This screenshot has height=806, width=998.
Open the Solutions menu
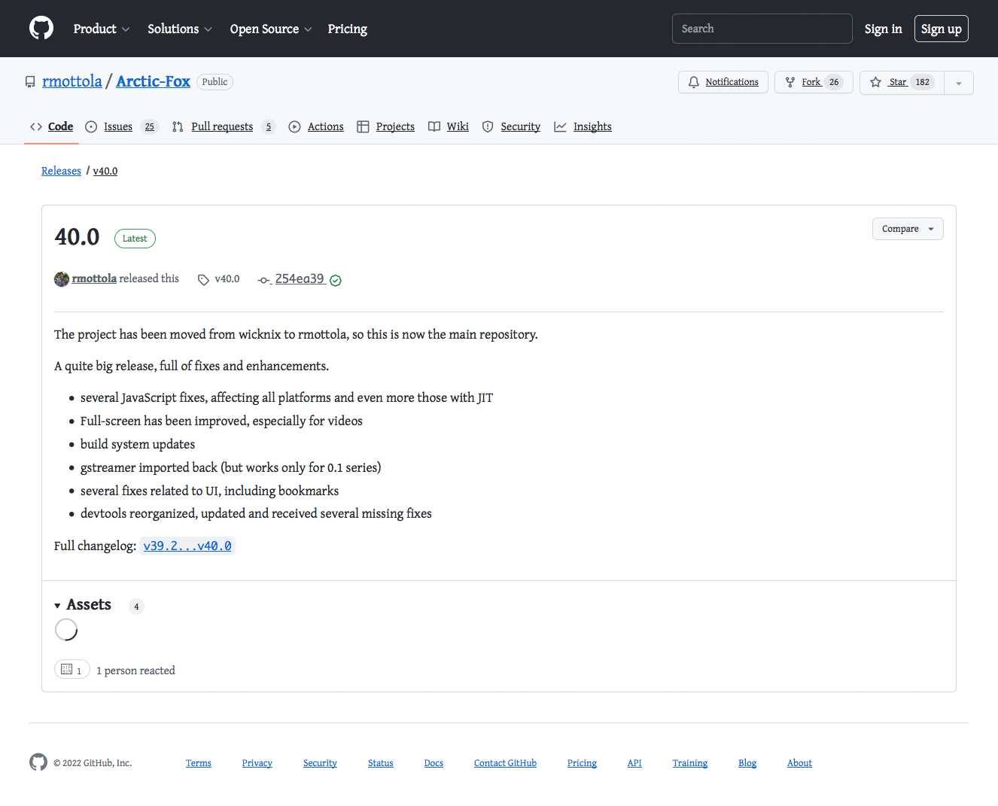tap(180, 29)
